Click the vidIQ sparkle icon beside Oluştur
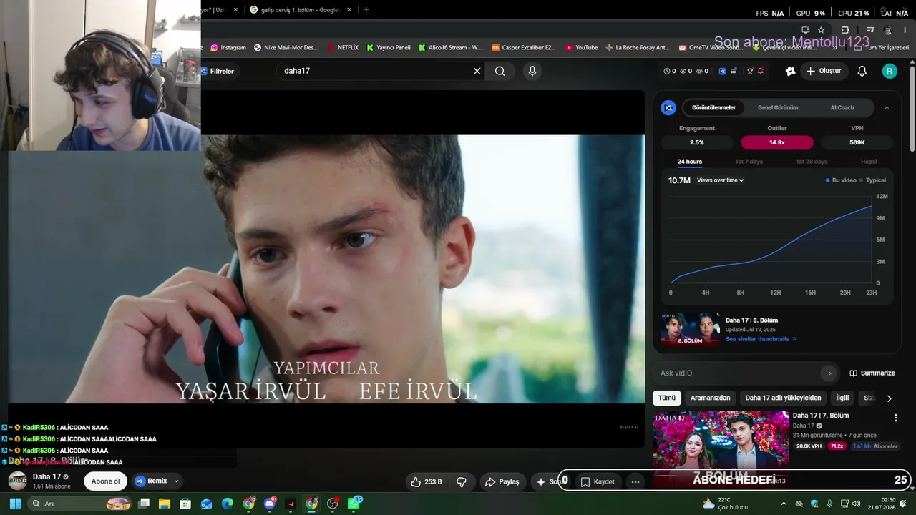This screenshot has width=916, height=515. click(x=790, y=71)
